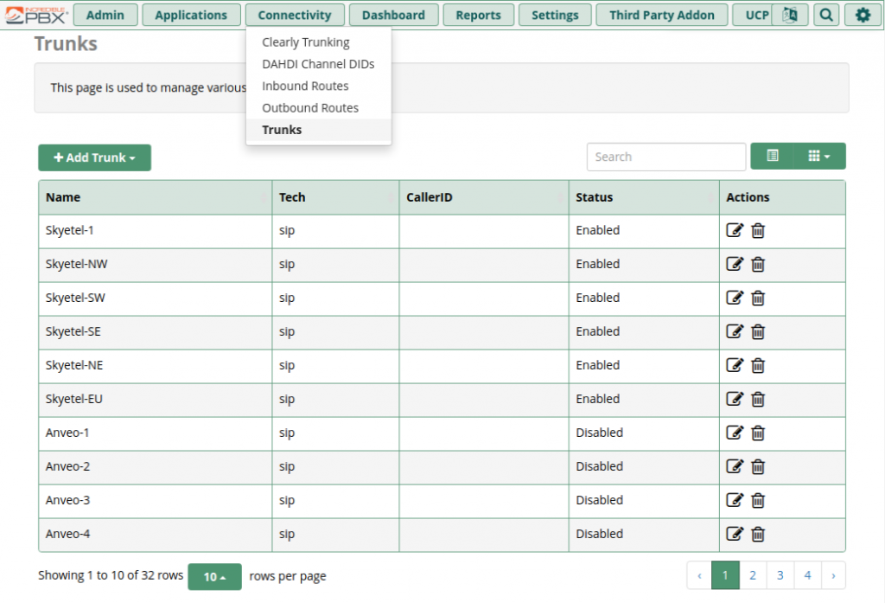This screenshot has height=603, width=885.
Task: Edit the Anveo-3 trunk
Action: [x=735, y=500]
